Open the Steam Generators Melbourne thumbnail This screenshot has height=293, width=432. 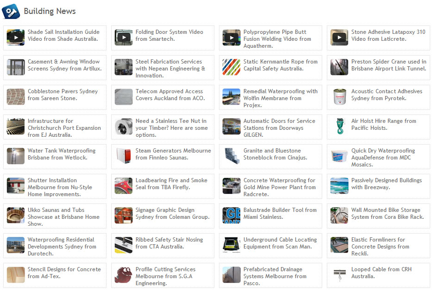tap(124, 156)
